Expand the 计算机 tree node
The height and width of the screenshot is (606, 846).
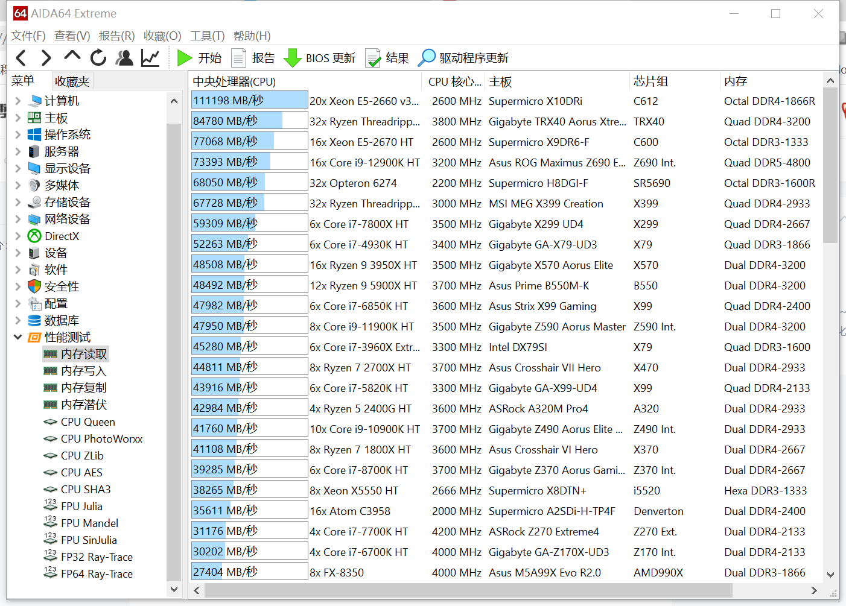17,101
